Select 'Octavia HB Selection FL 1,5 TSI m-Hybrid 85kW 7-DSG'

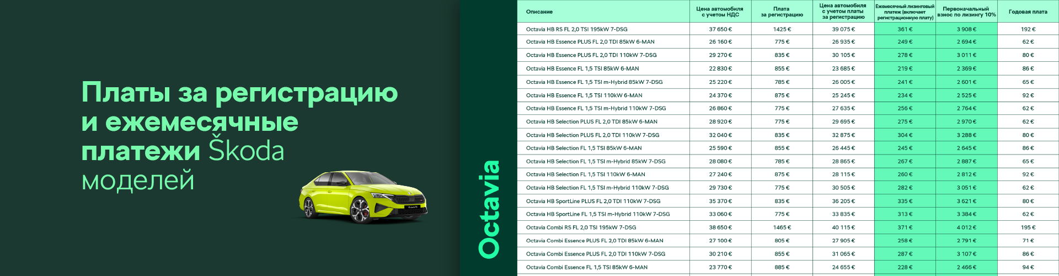788,161
